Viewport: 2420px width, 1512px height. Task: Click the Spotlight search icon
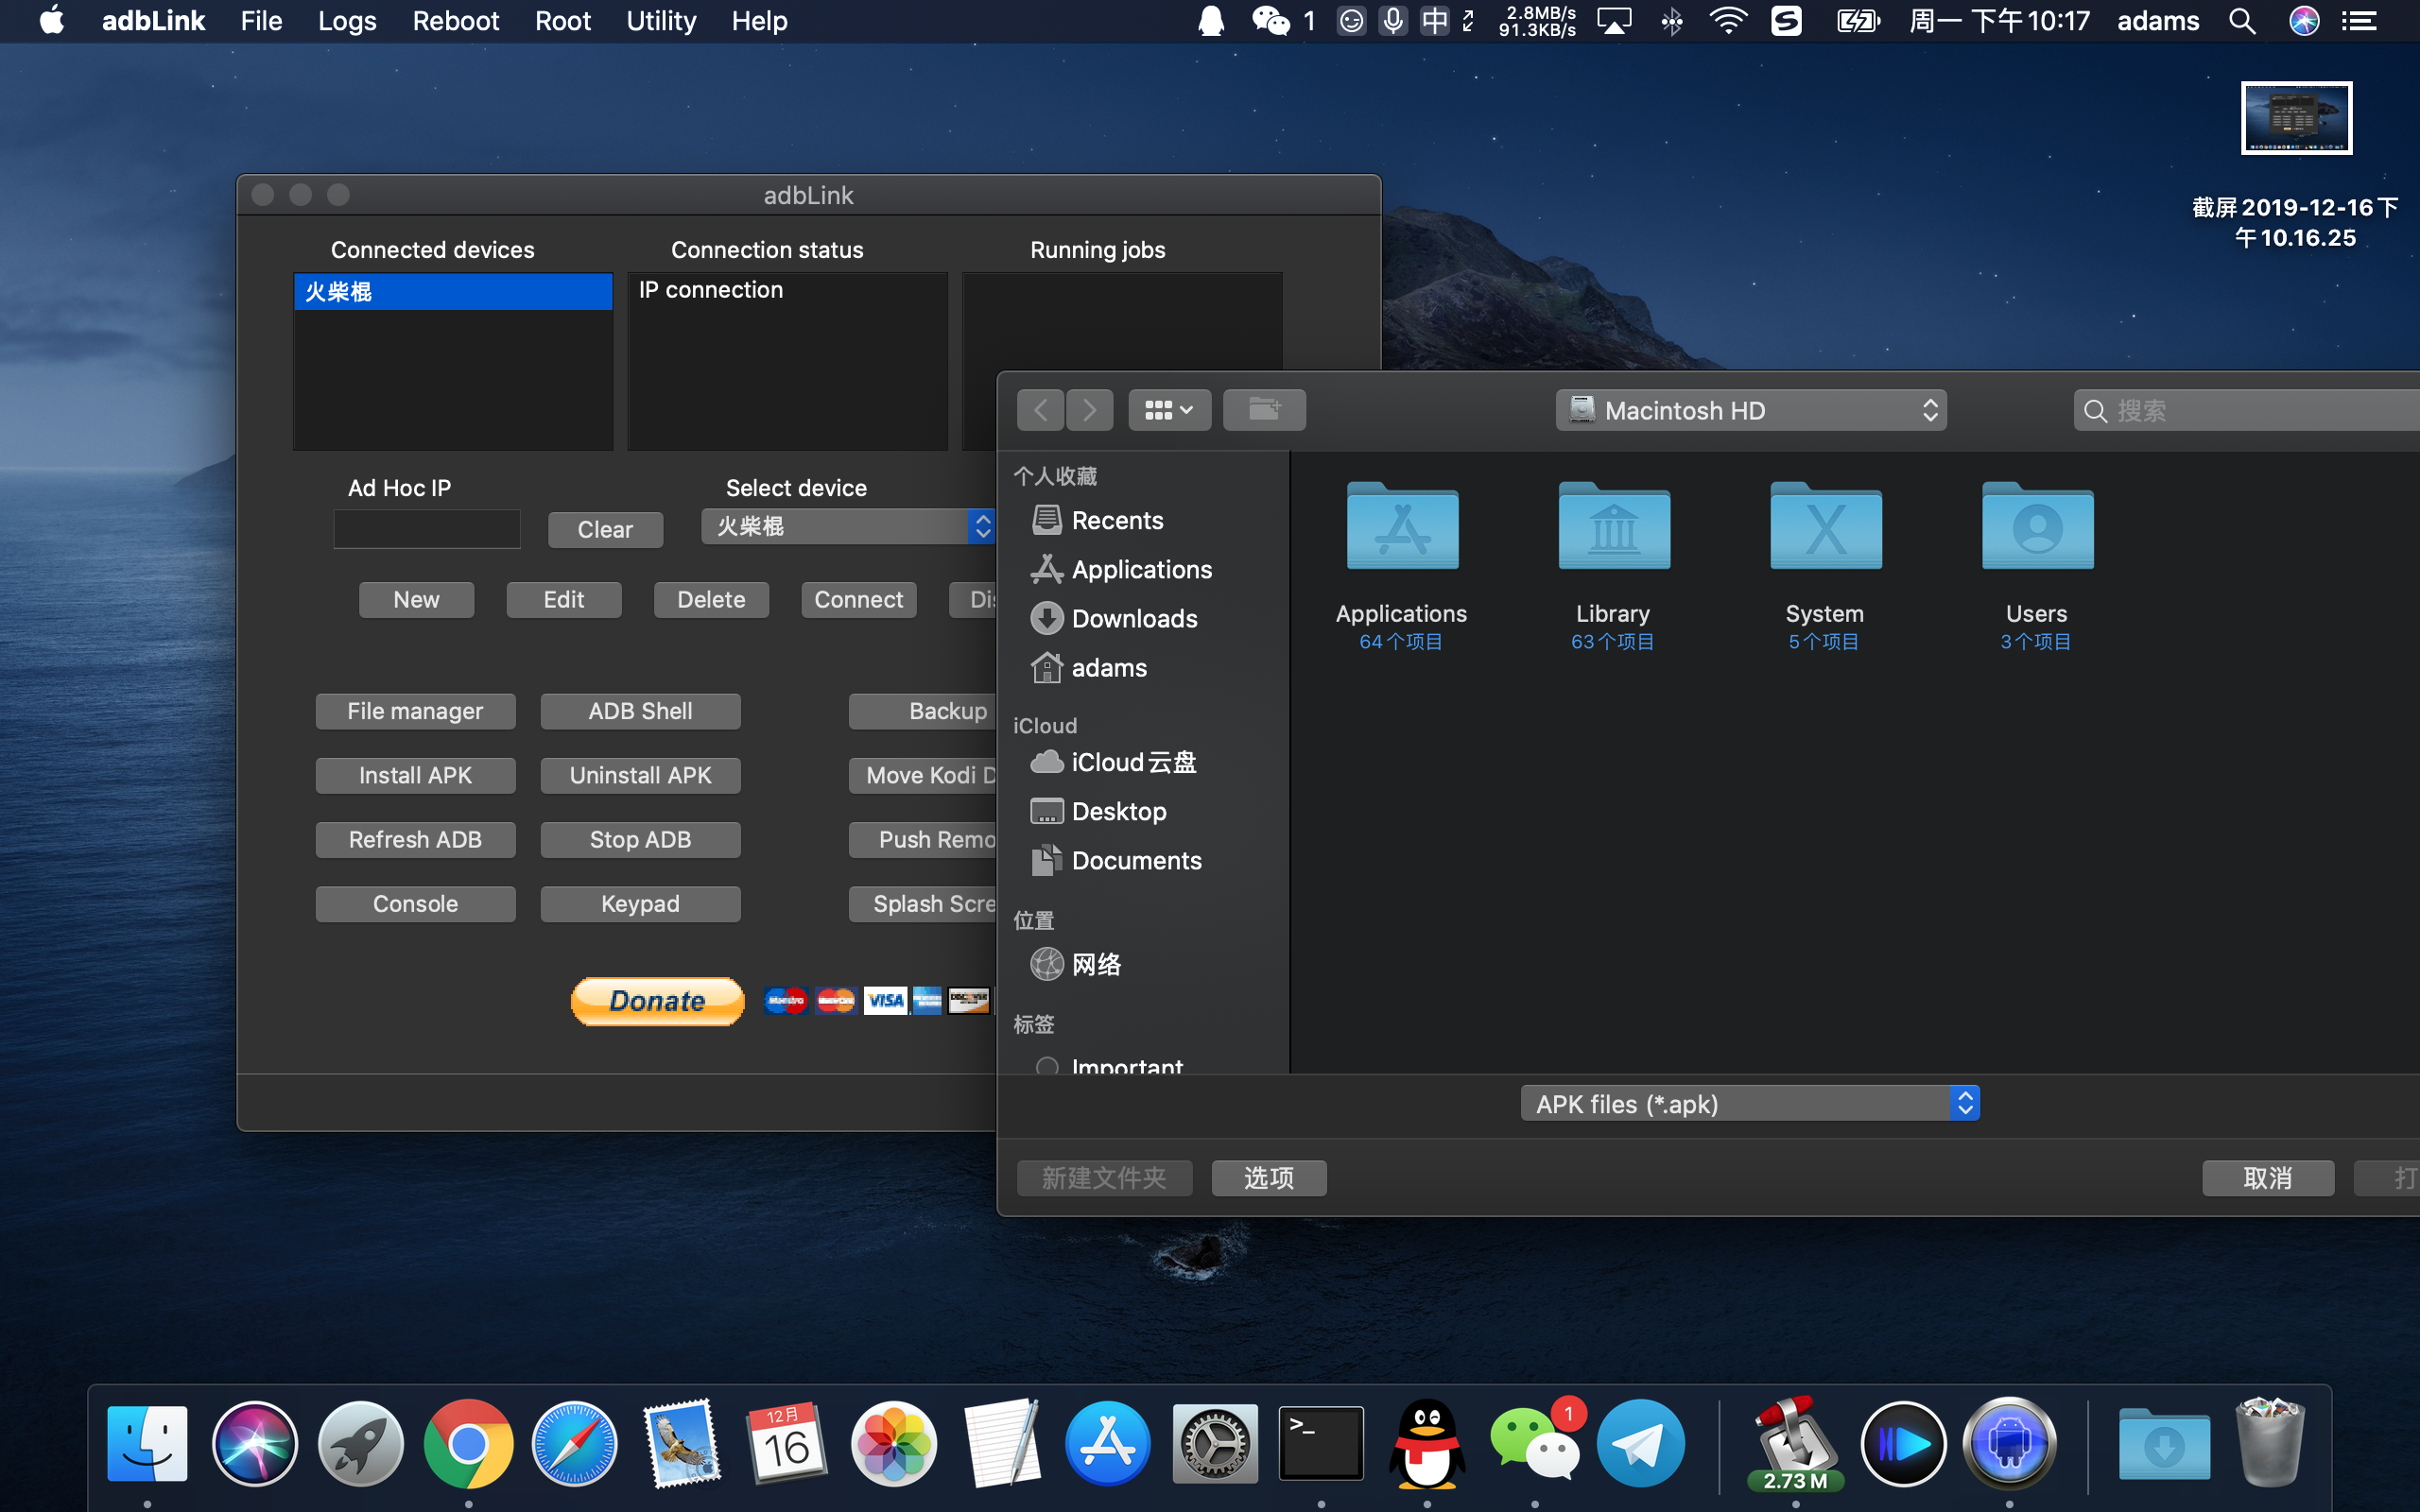coord(2242,21)
